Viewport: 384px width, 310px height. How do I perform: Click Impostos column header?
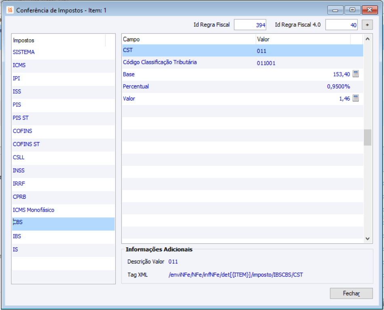(x=59, y=40)
